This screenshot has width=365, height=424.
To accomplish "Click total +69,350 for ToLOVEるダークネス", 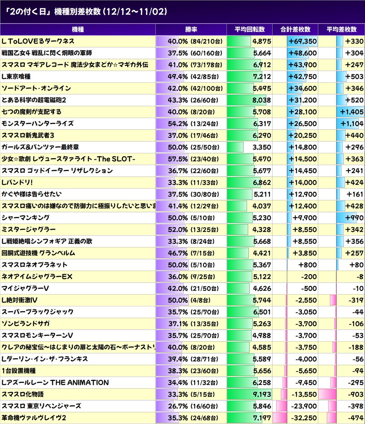I will click(x=302, y=41).
